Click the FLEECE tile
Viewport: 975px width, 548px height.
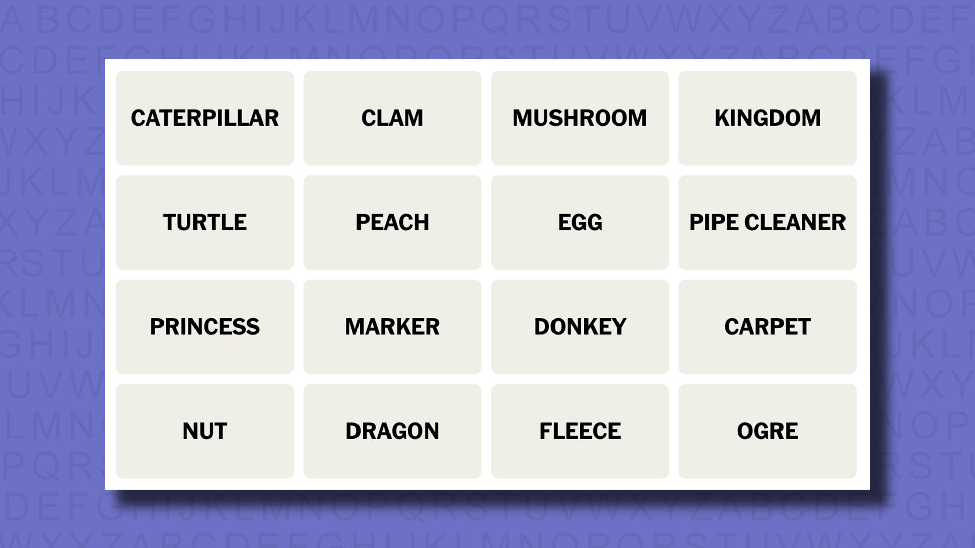580,430
